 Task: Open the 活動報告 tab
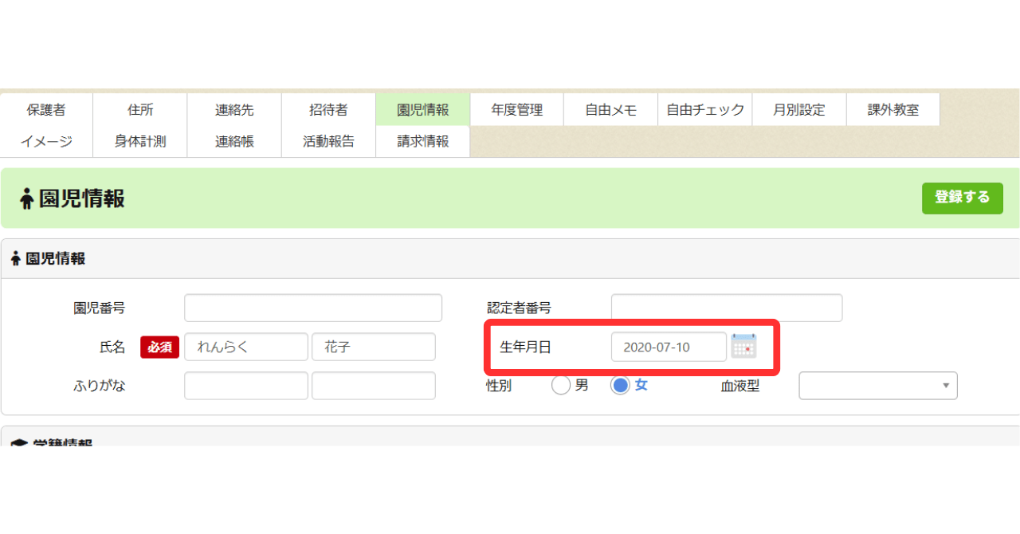tap(328, 142)
